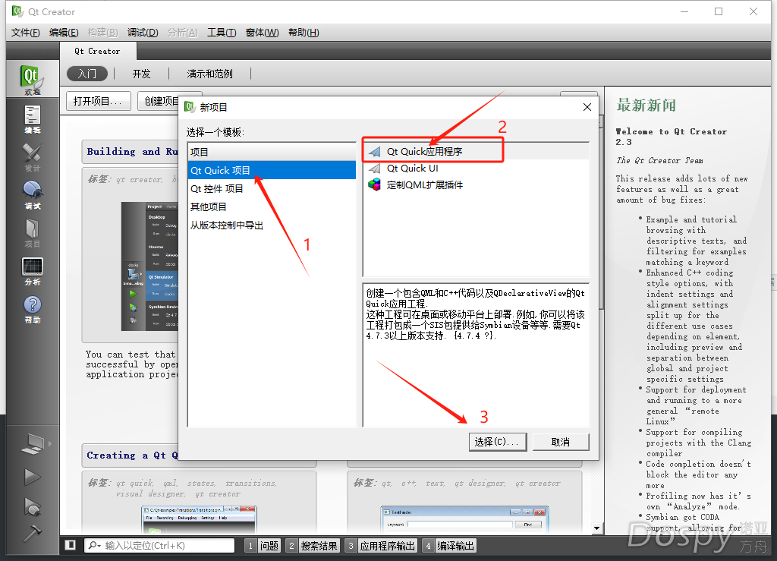Select Qt 控件 项目 in the category list
The image size is (777, 561).
(272, 189)
